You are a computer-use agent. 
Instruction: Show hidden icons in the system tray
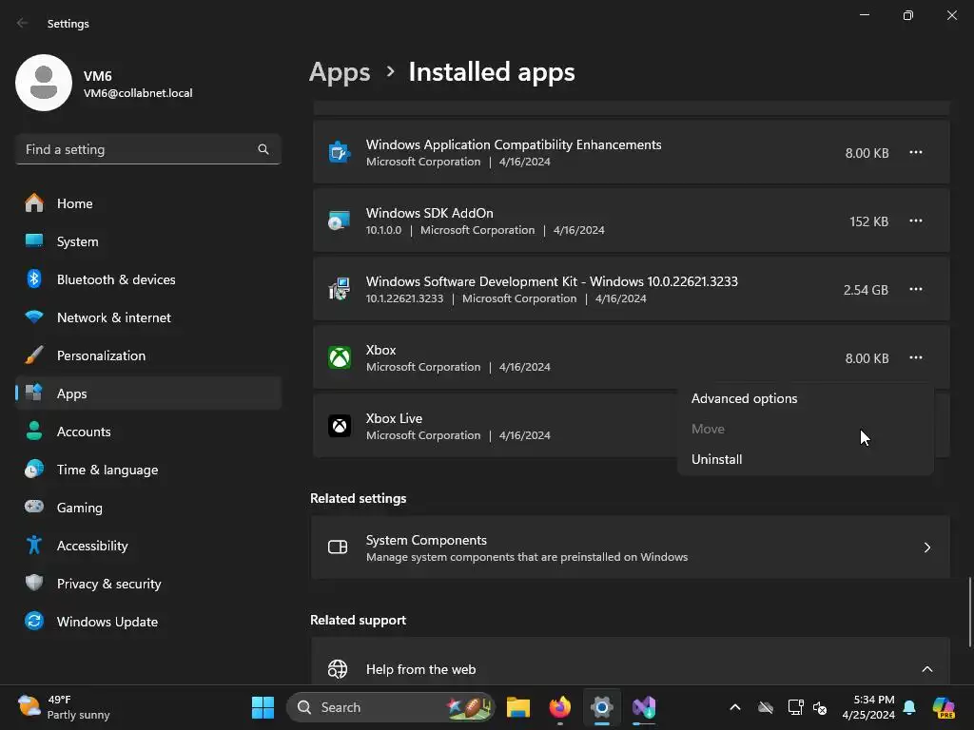(x=735, y=707)
